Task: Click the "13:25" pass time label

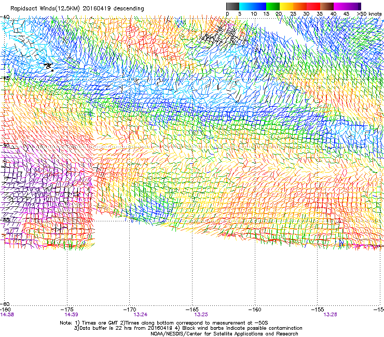Action: (x=201, y=315)
